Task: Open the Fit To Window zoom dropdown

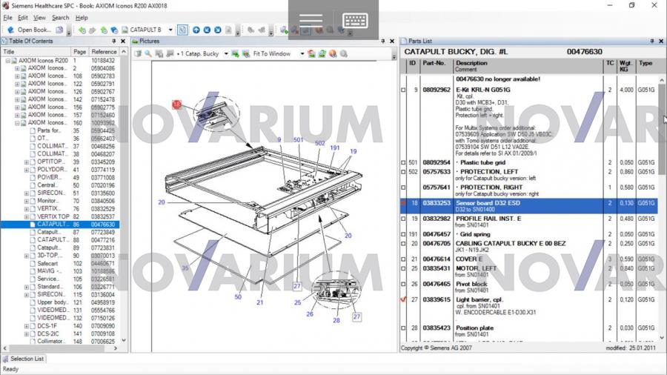Action: coord(302,54)
